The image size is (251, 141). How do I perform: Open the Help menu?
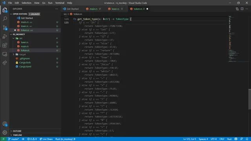click(69, 3)
